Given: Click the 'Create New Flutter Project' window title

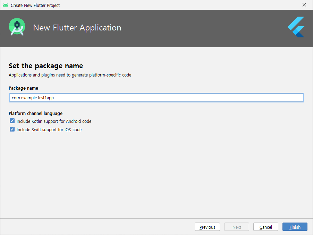Looking at the screenshot, I should [35, 6].
